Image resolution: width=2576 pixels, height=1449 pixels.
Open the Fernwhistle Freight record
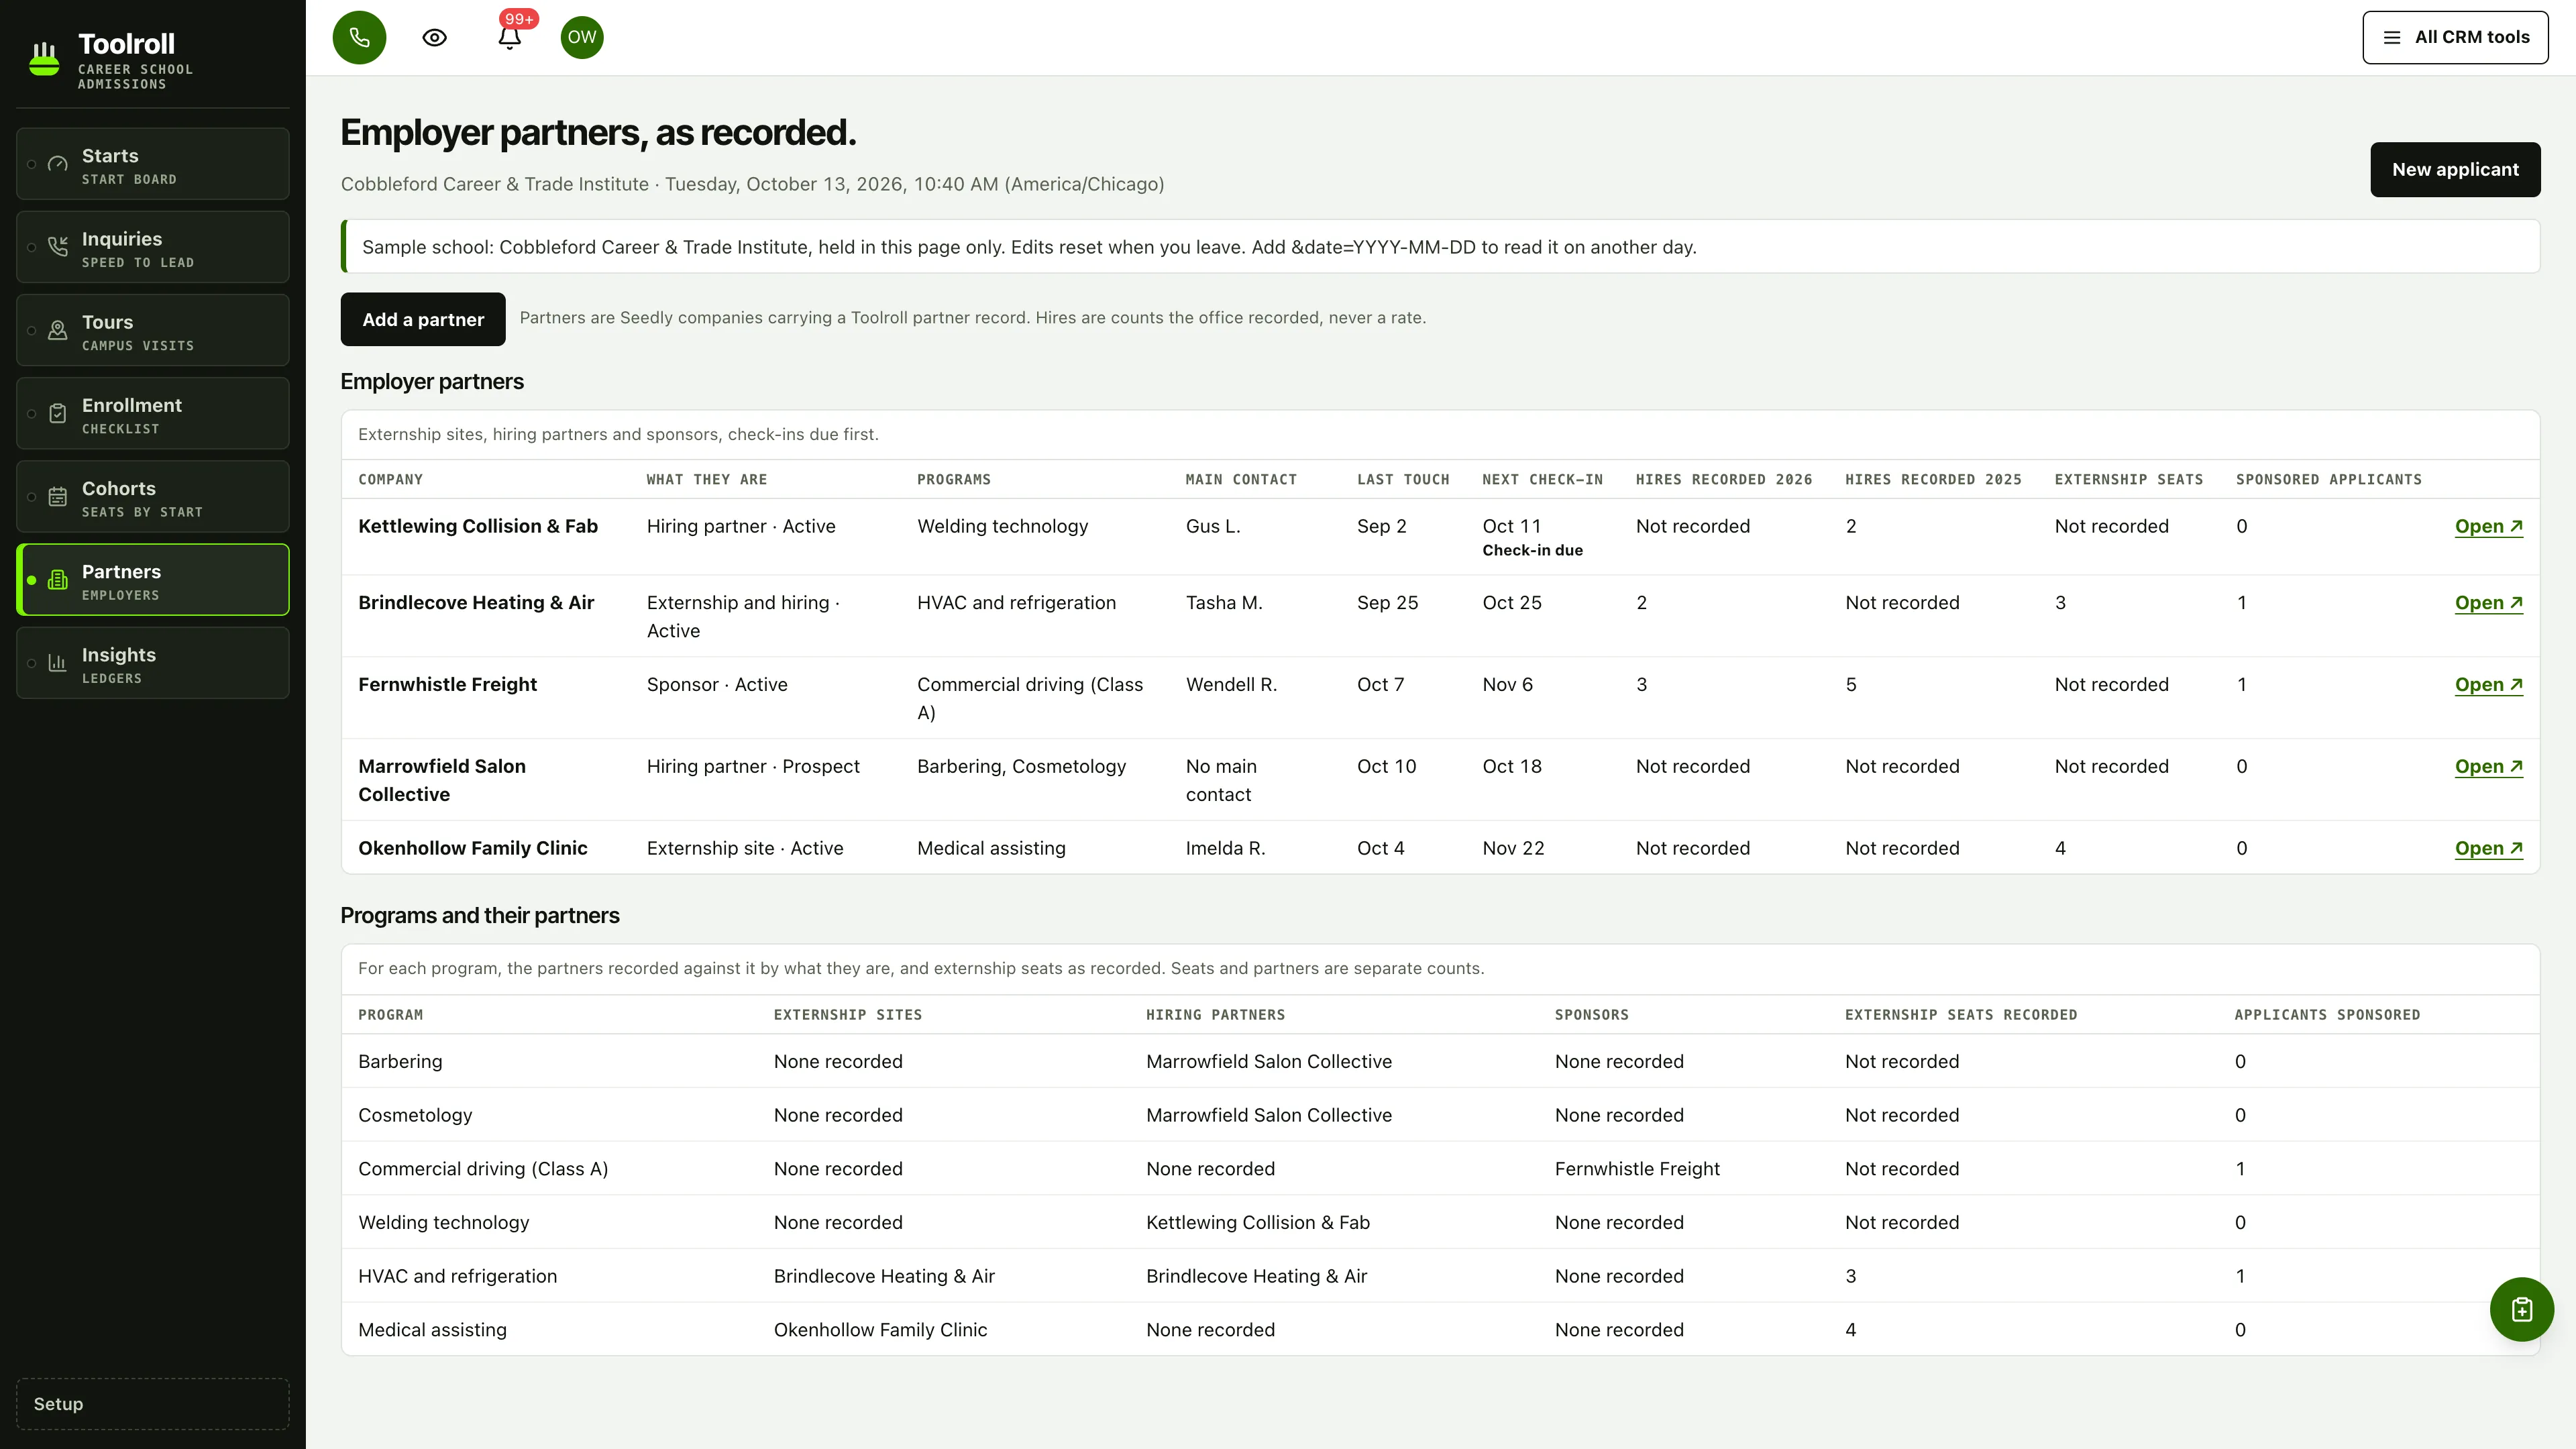pyautogui.click(x=2489, y=685)
